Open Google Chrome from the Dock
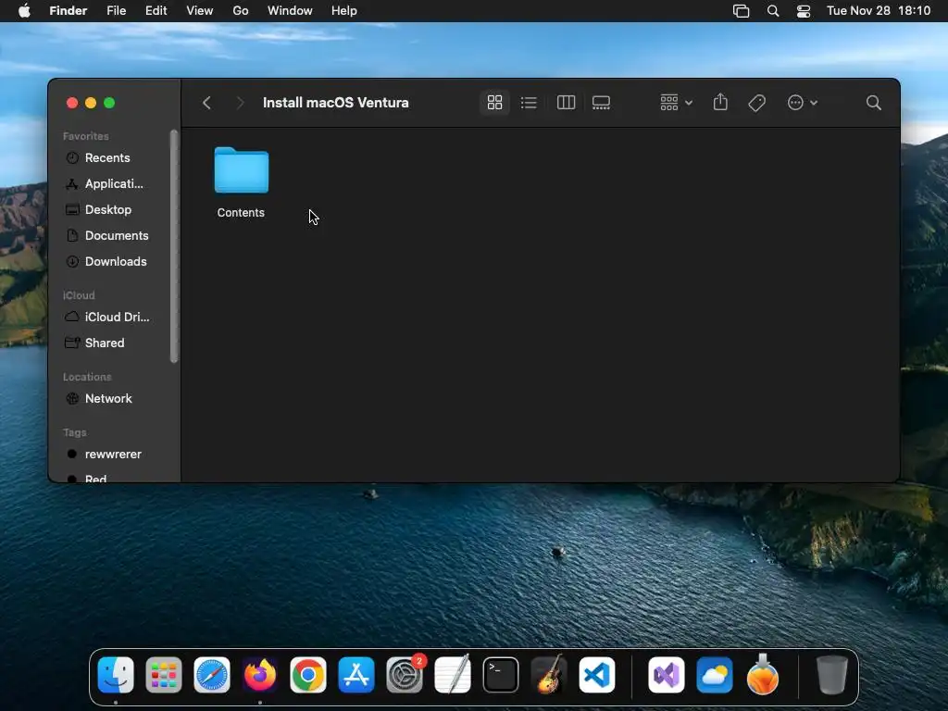 pos(308,675)
